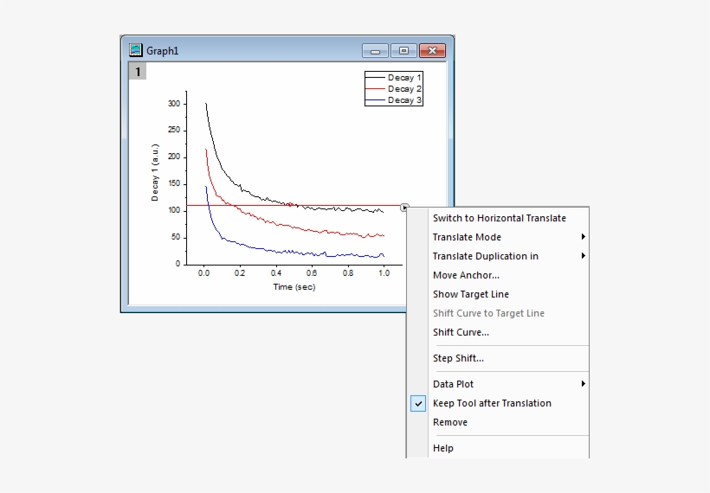The height and width of the screenshot is (493, 710).
Task: Maximize the Graph1 window
Action: coord(403,51)
